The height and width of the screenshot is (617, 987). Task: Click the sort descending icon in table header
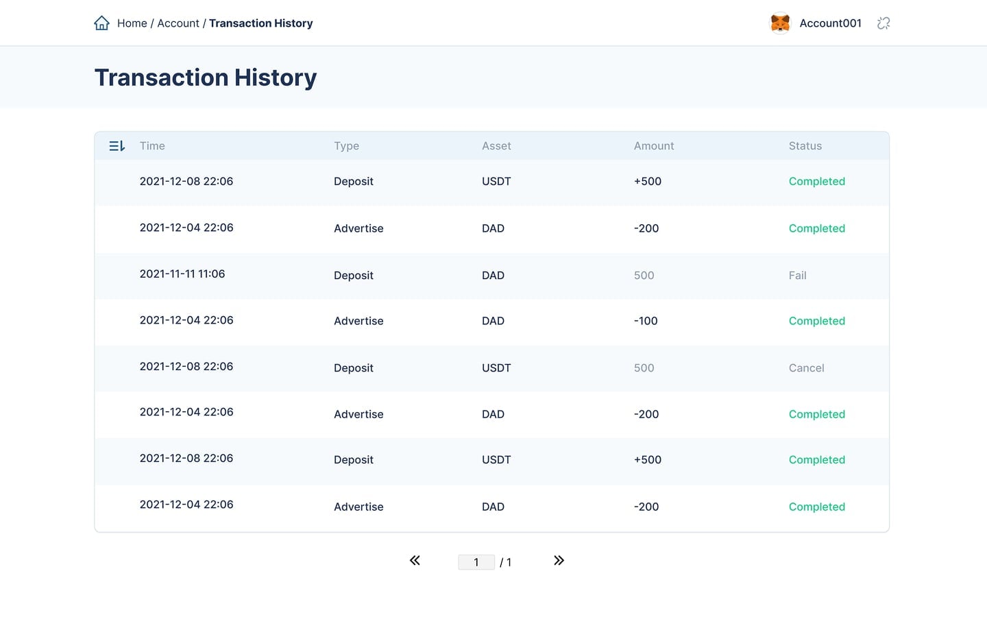click(117, 146)
